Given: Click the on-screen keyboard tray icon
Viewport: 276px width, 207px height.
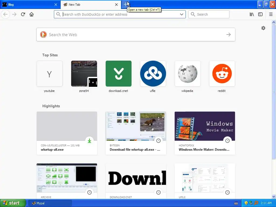Looking at the screenshot, I should click(x=236, y=203).
